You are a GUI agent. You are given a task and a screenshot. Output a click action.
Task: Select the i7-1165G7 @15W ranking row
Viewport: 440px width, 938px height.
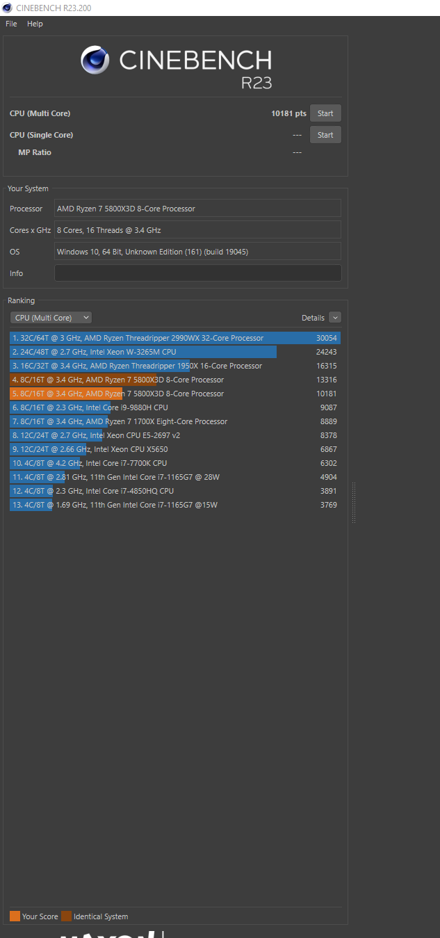[x=175, y=505]
